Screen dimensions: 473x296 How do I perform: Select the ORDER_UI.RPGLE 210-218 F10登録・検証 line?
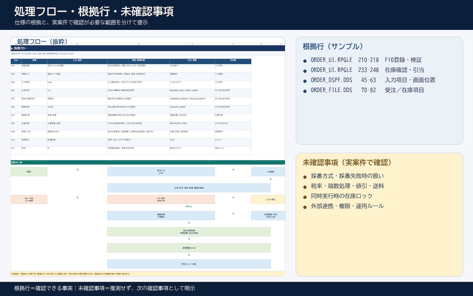point(366,60)
